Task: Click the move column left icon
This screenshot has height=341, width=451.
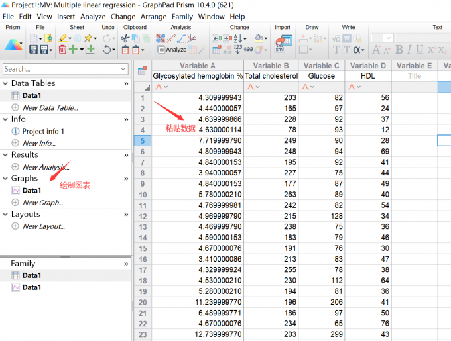Action: click(217, 38)
